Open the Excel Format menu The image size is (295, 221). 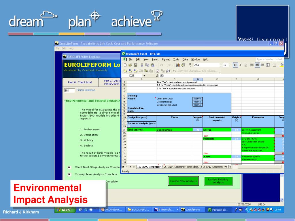click(x=166, y=59)
